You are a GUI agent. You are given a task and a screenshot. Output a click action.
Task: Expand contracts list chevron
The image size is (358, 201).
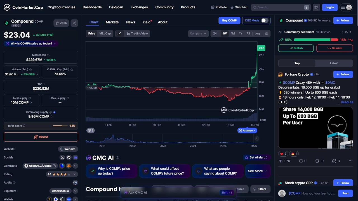pyautogui.click(x=75, y=166)
